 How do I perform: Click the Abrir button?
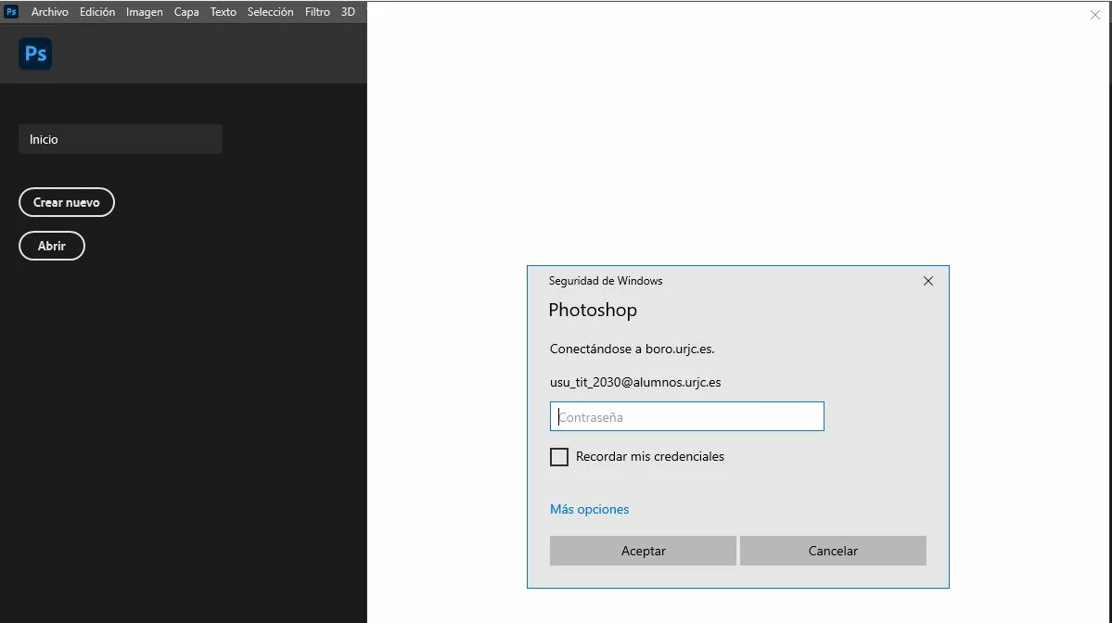pos(52,246)
